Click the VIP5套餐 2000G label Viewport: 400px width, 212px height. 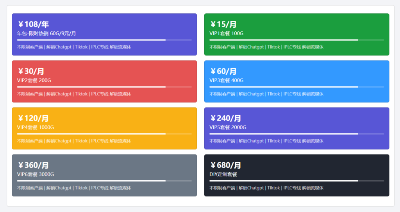coord(228,128)
